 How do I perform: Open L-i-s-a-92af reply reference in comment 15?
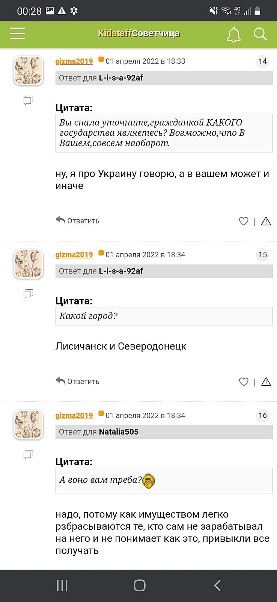click(x=121, y=271)
